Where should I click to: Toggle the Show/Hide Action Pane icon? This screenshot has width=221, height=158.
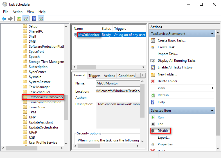41,19
